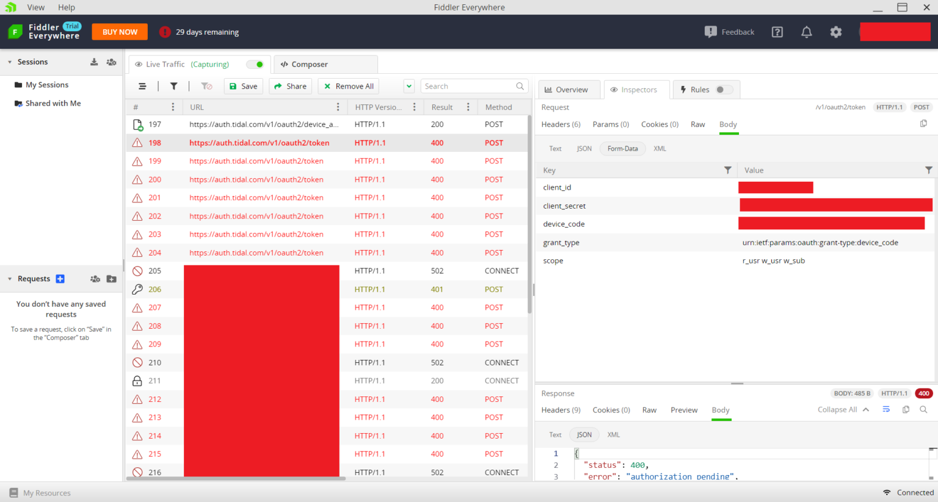Filter the Value column in Form-Data
The image size is (938, 502).
928,170
